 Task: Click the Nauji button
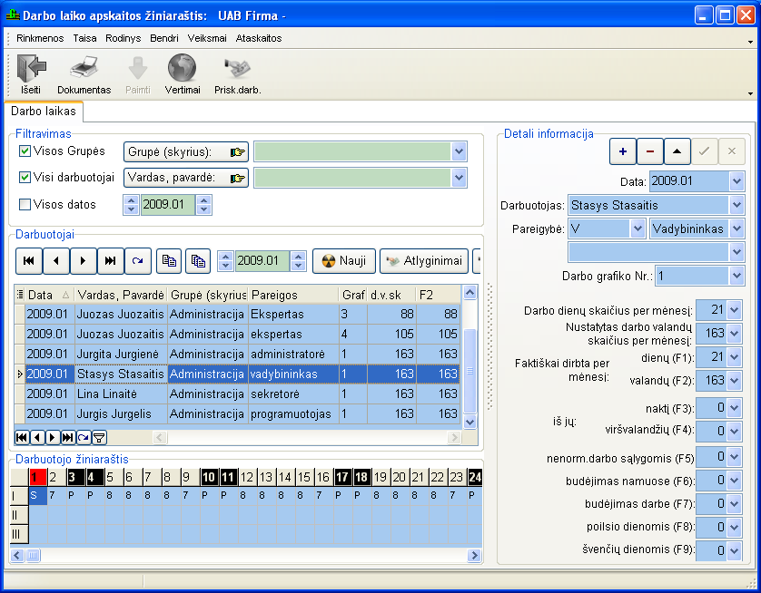tap(343, 261)
